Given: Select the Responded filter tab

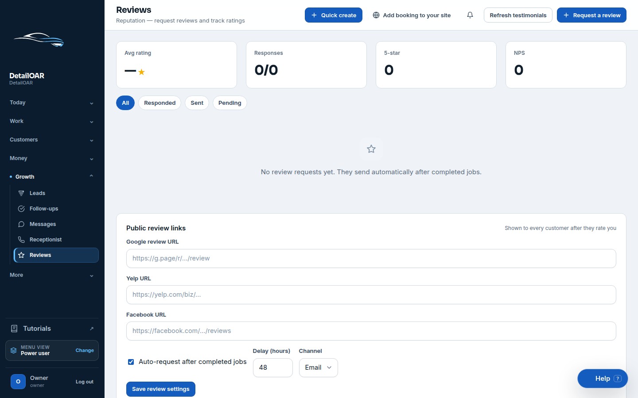Looking at the screenshot, I should (159, 103).
